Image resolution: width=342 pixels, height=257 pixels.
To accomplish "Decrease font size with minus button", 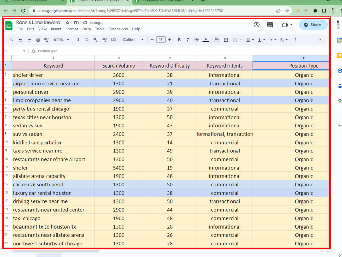I will [x=152, y=40].
